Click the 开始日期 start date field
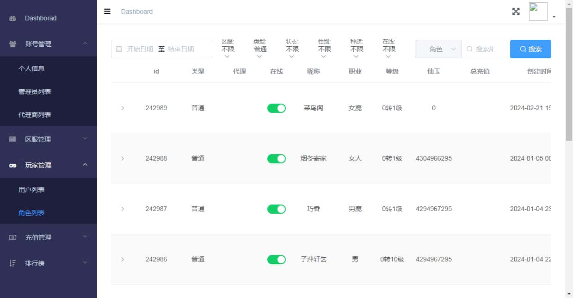The width and height of the screenshot is (573, 298). pos(140,49)
